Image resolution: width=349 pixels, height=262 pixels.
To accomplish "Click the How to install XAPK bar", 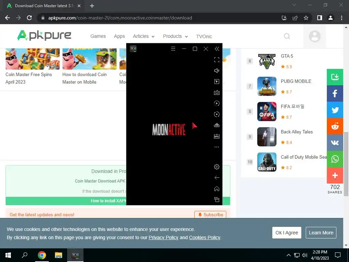I will click(118, 201).
